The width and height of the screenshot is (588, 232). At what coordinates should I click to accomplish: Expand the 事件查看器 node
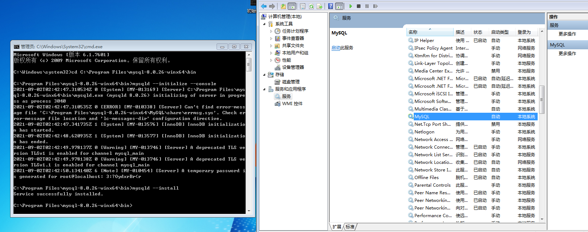click(271, 38)
